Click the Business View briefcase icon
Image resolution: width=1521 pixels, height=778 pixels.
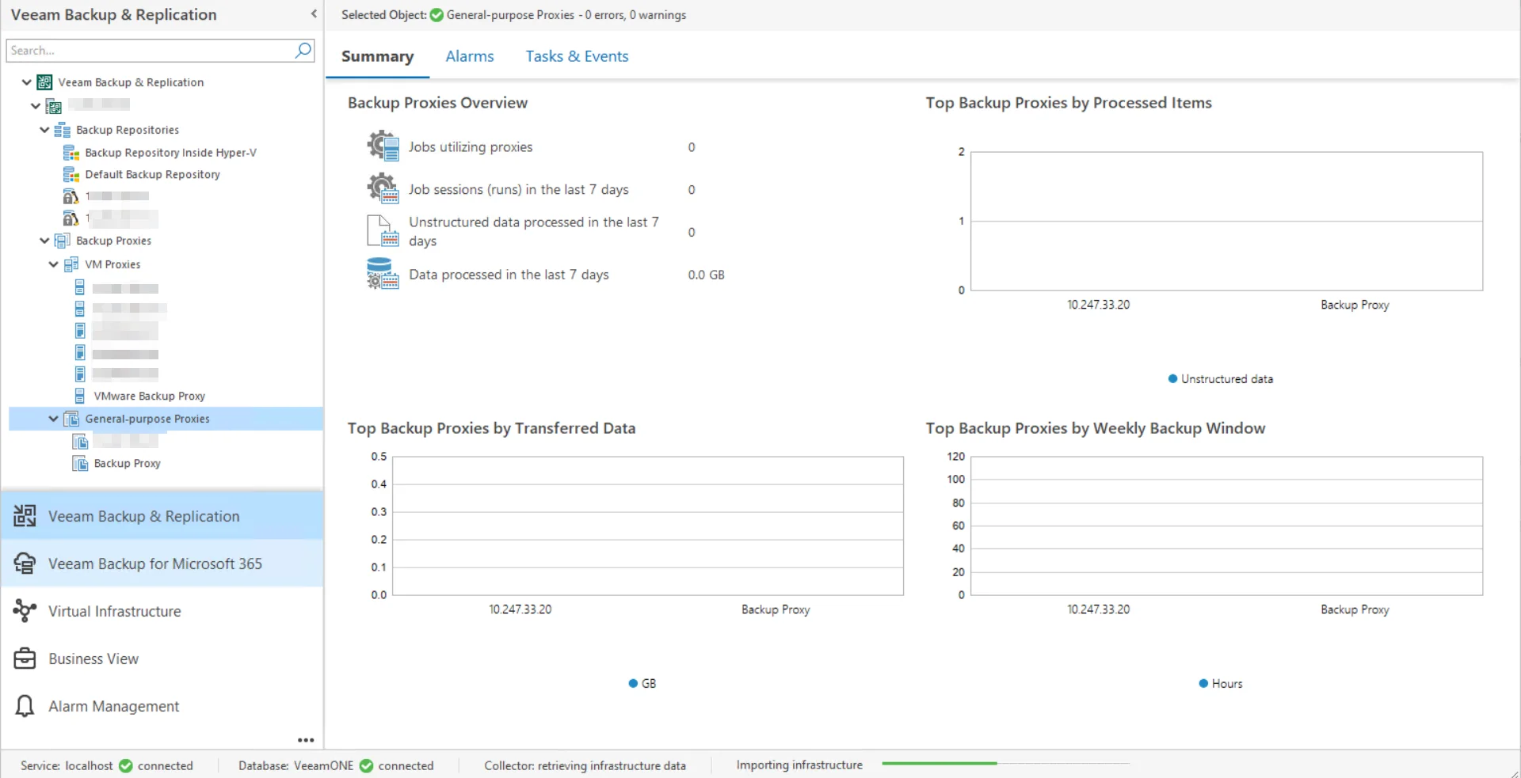click(25, 658)
